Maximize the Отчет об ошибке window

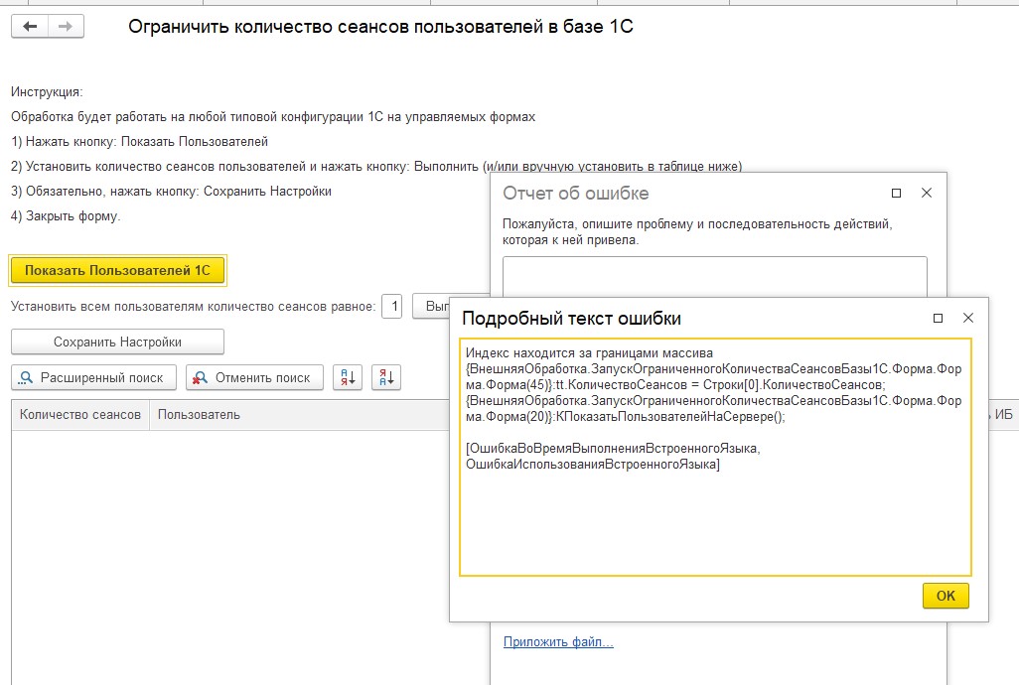point(896,193)
